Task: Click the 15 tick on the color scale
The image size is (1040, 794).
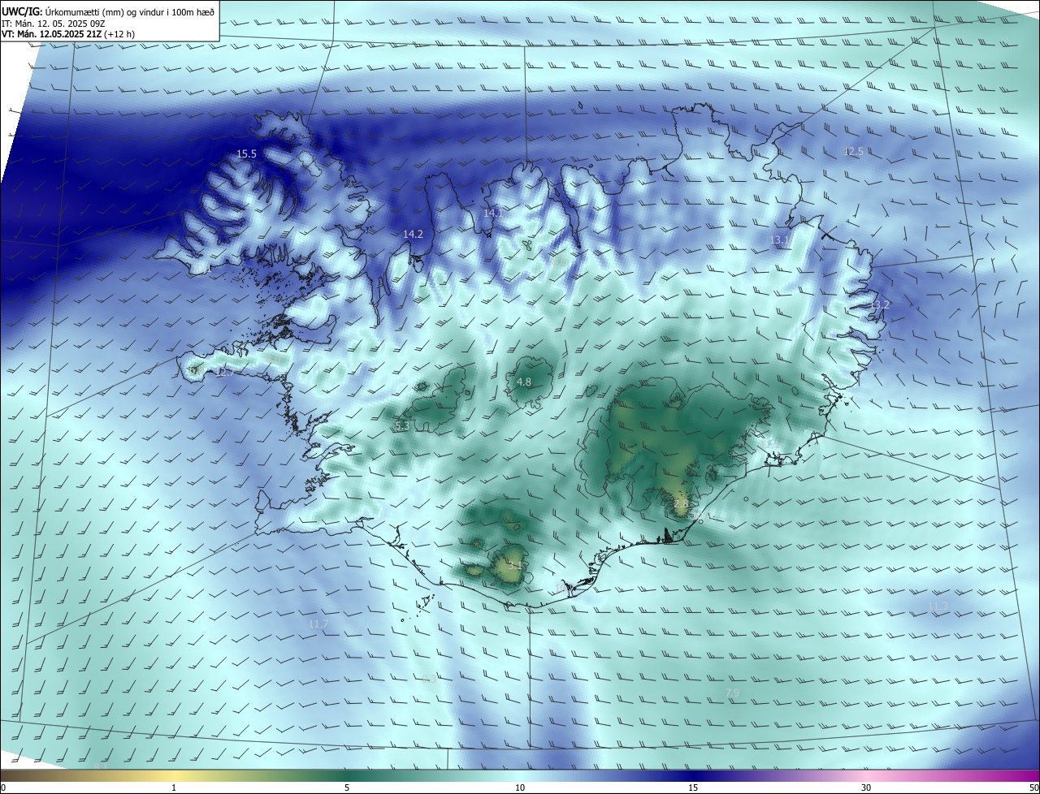Action: pos(693,788)
